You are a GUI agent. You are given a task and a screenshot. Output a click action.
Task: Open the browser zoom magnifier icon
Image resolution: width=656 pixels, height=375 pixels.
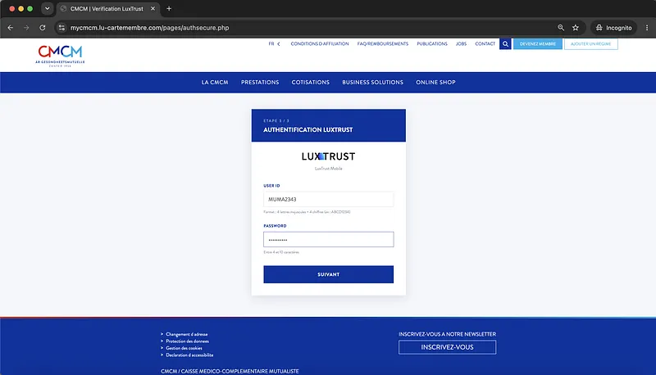tap(561, 28)
